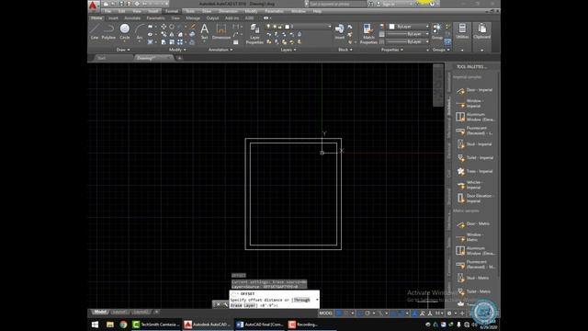Open the Word document in taskbar
Viewport: 588px width, 331px height.
(x=259, y=325)
